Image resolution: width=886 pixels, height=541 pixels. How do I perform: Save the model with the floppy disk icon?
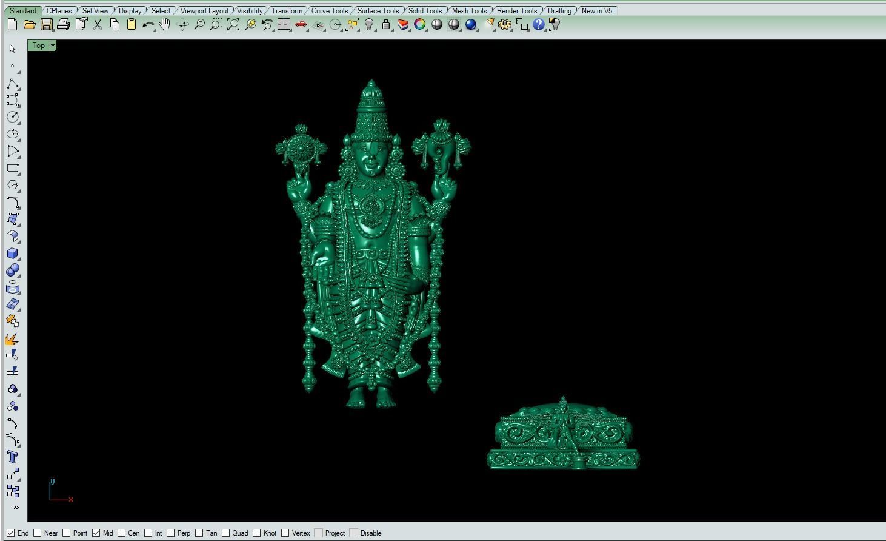pyautogui.click(x=46, y=25)
